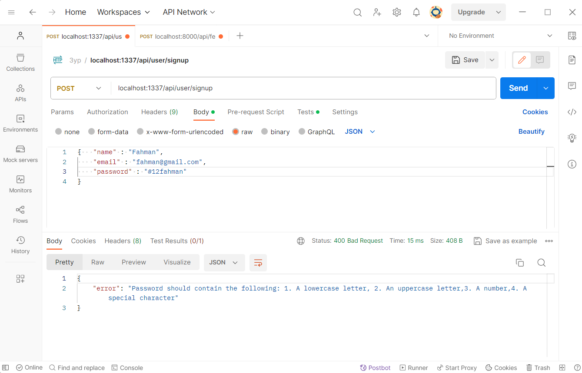Click the invite collaborators icon
This screenshot has height=373, width=582.
[x=377, y=12]
